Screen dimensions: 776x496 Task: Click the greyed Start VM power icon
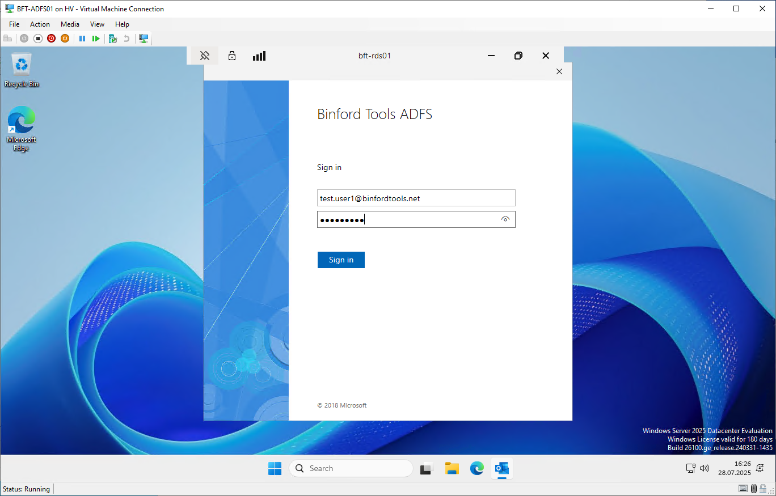tap(24, 39)
